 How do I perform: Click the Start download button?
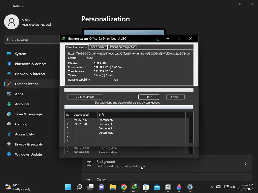(148, 97)
